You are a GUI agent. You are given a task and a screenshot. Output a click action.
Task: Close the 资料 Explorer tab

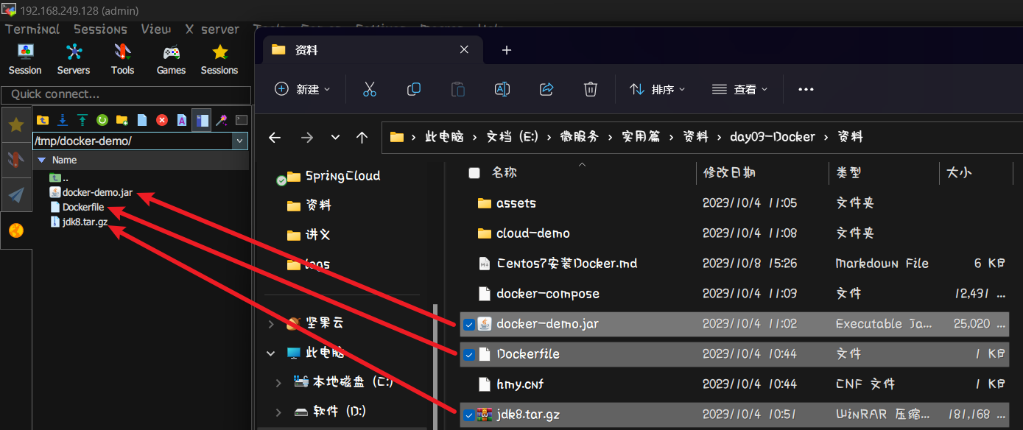pos(464,50)
